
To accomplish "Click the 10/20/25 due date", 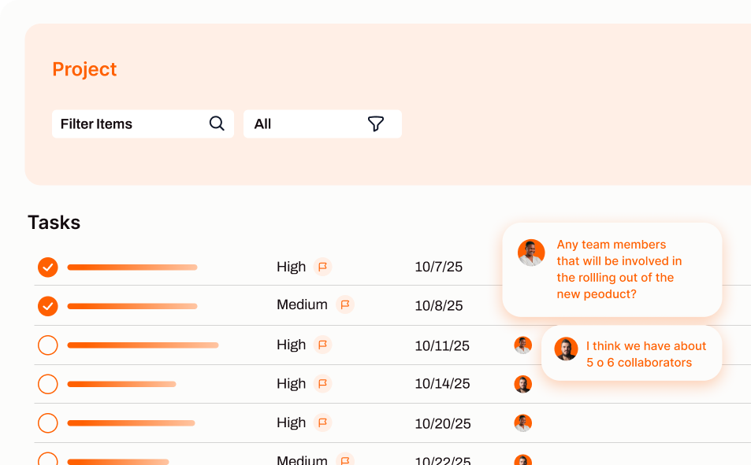I will coord(442,423).
